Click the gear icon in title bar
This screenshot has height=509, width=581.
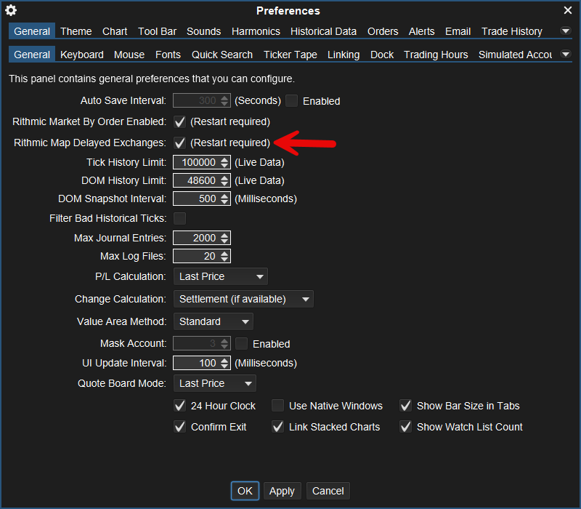[11, 10]
